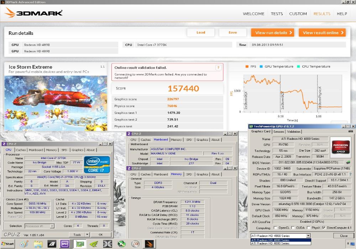Toggle the FPS legend item on the chart

(251, 67)
